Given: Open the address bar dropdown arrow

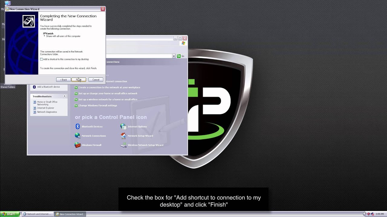Looking at the screenshot, I should [x=174, y=56].
